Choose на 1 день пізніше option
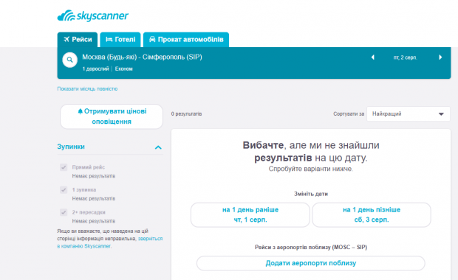The width and height of the screenshot is (458, 280). click(372, 214)
